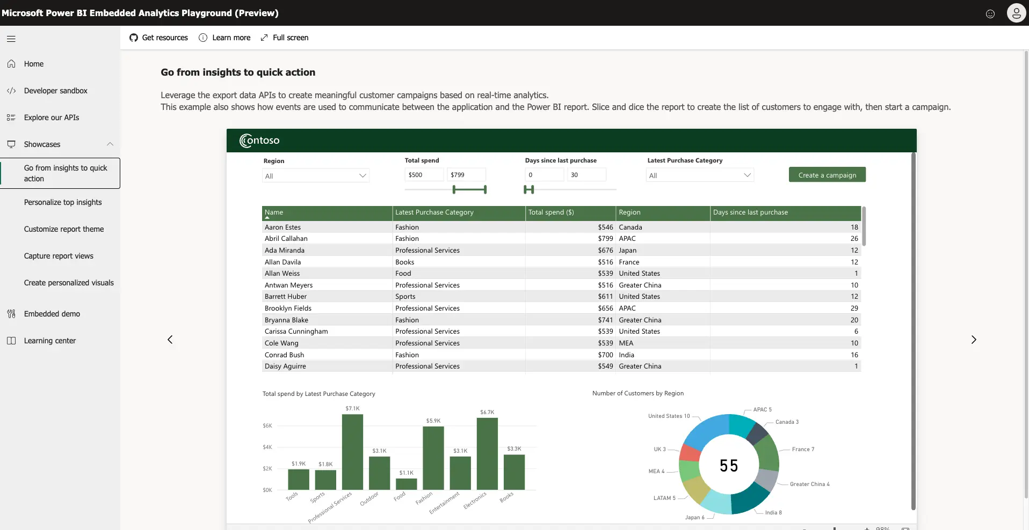The image size is (1029, 530).
Task: Go to previous showcase with left arrow
Action: click(x=170, y=340)
